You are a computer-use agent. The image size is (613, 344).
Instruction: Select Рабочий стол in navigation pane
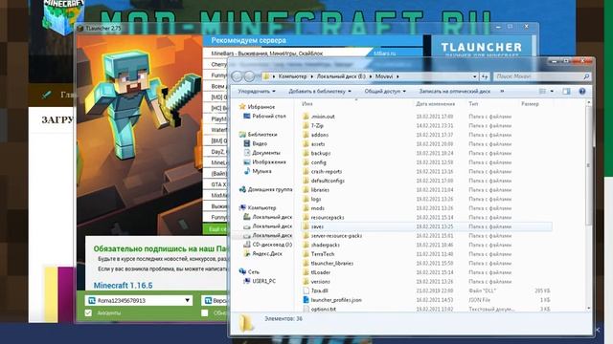pyautogui.click(x=264, y=116)
